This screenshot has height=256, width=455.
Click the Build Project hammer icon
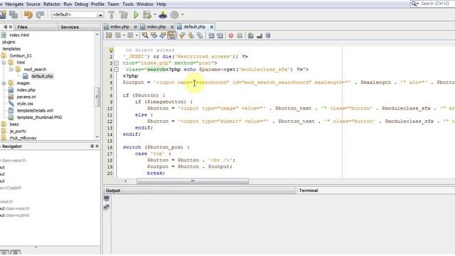tap(112, 14)
